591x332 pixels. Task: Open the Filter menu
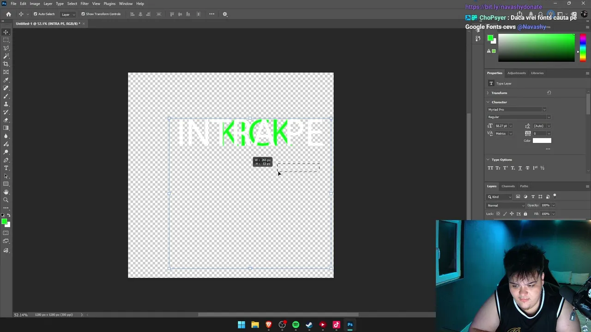(x=84, y=4)
